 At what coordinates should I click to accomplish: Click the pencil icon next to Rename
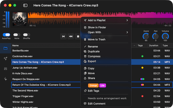pos(85,46)
